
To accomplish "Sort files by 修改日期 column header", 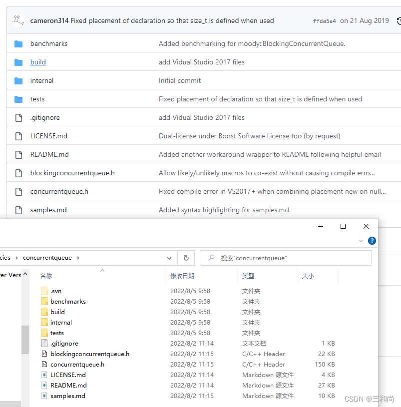I will (182, 276).
